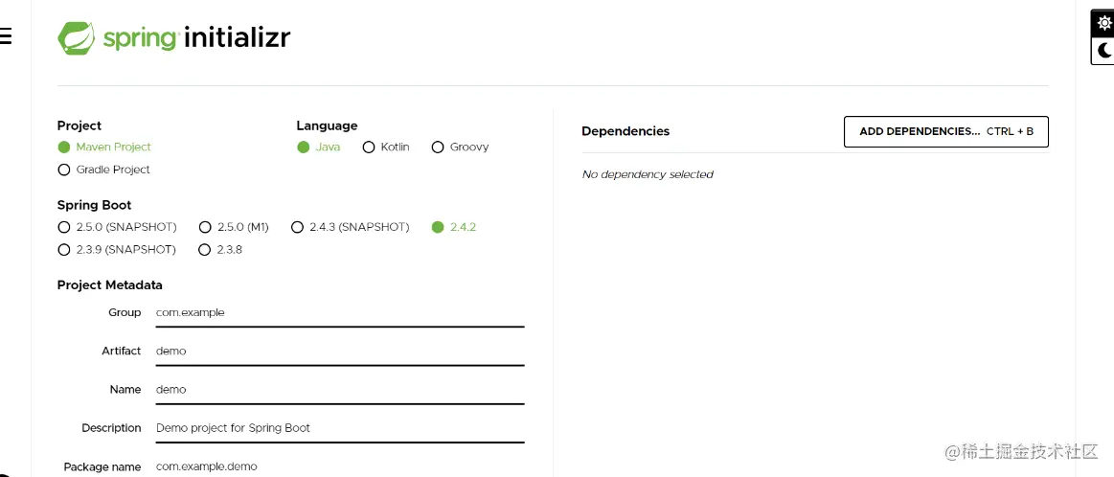Click the Spring Boot heading

click(95, 205)
